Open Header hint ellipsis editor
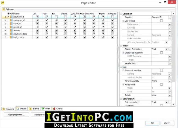The width and height of the screenshot is (178, 128). click(170, 63)
